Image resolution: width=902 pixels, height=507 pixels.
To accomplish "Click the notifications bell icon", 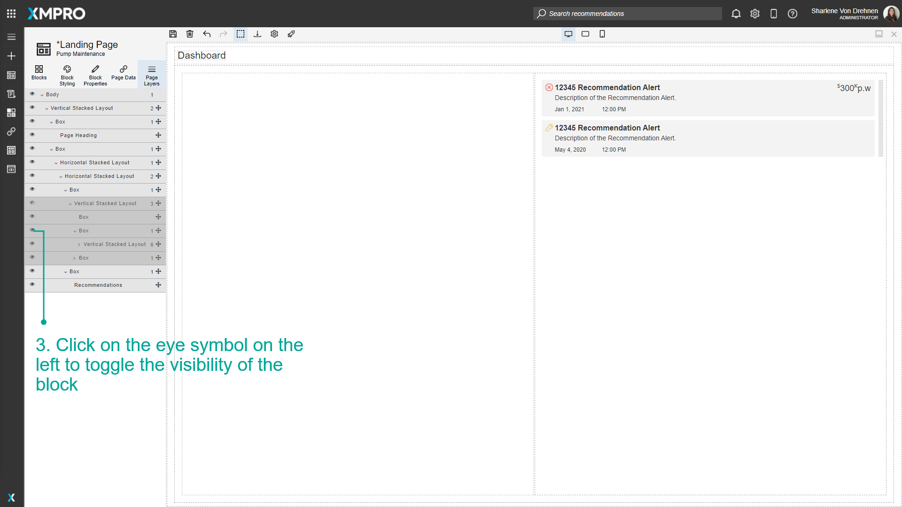I will [x=736, y=14].
